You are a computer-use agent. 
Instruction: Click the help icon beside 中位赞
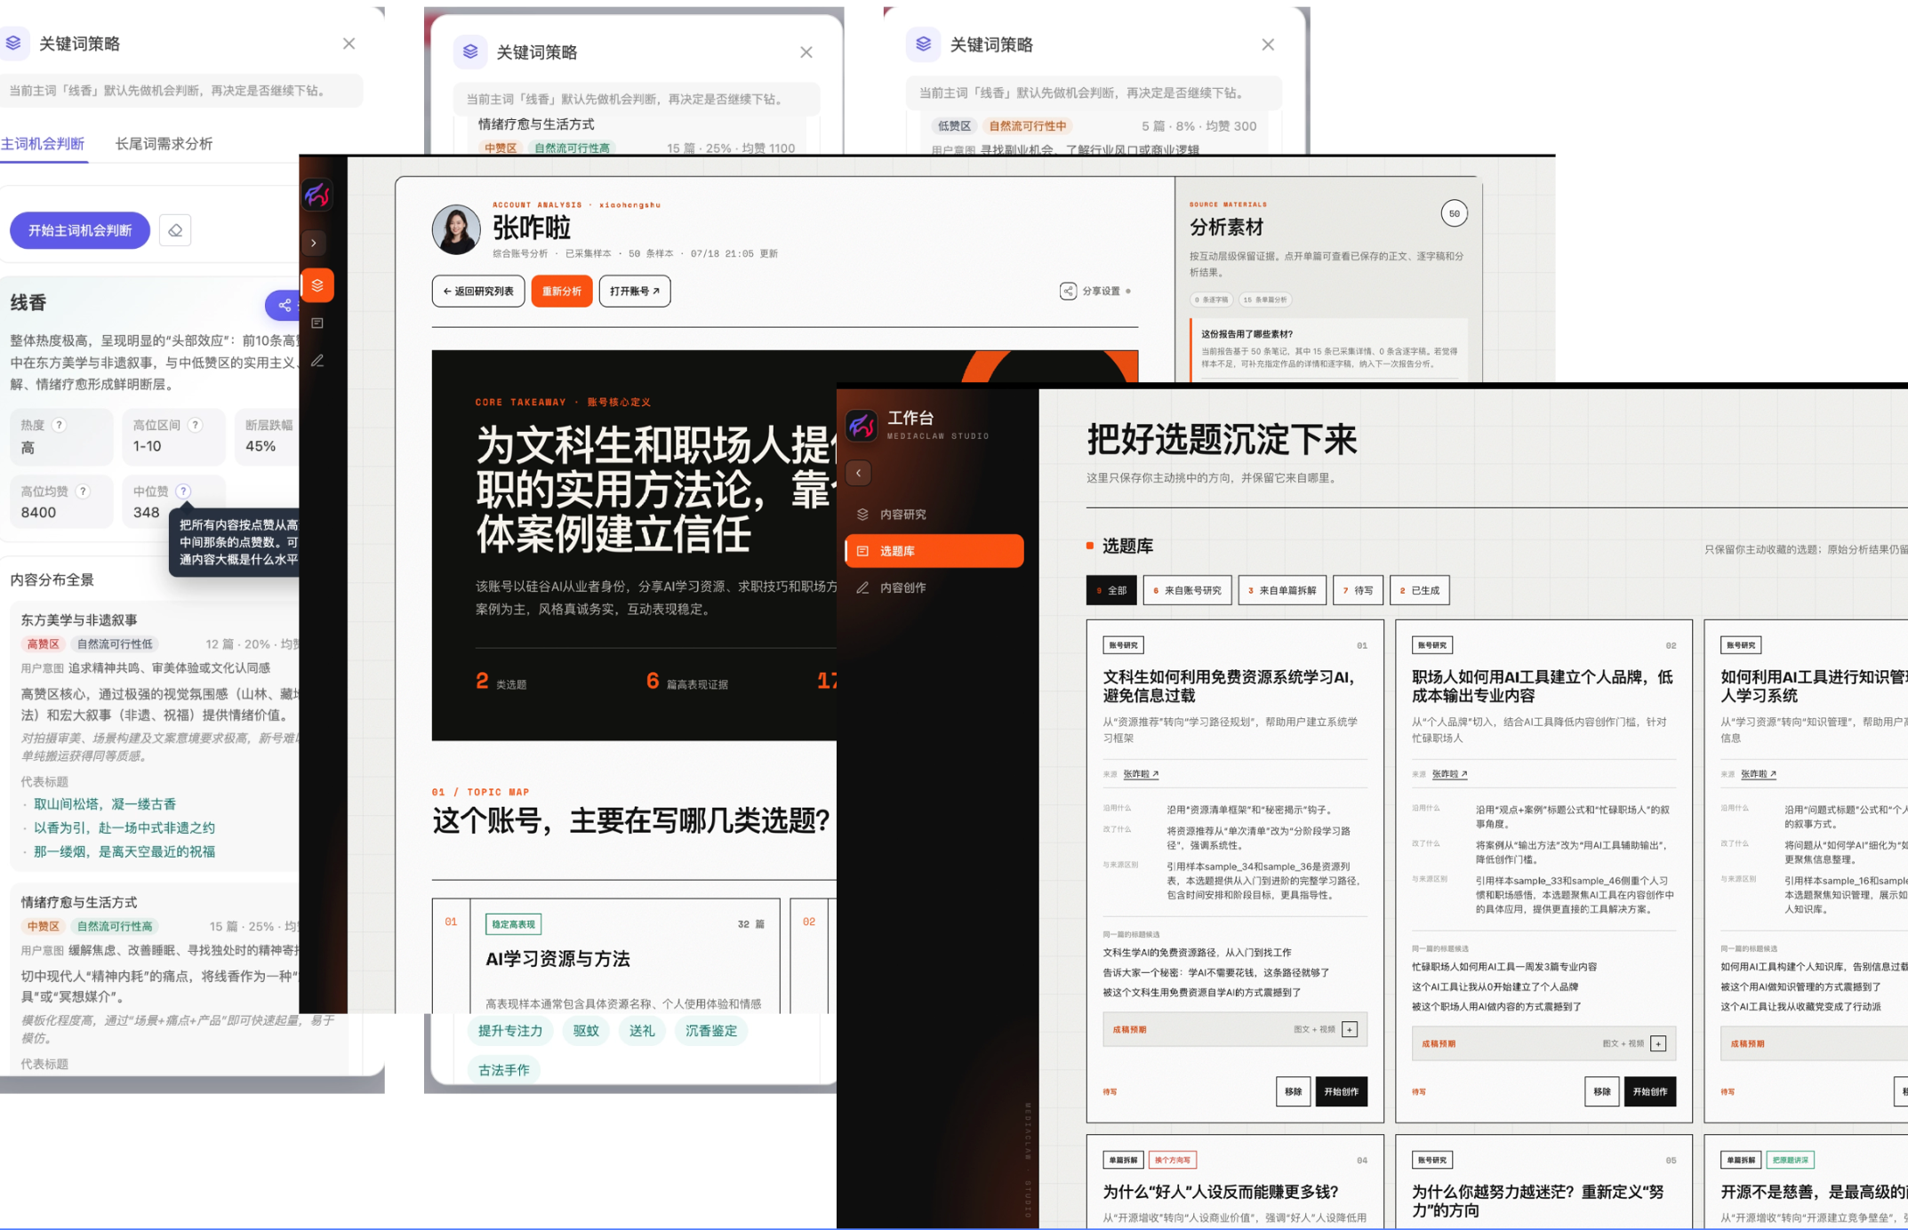[183, 491]
